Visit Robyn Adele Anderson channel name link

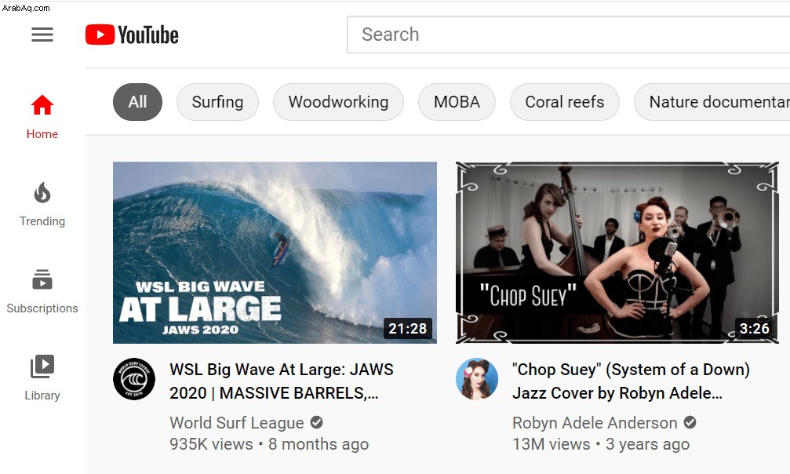[x=595, y=422]
